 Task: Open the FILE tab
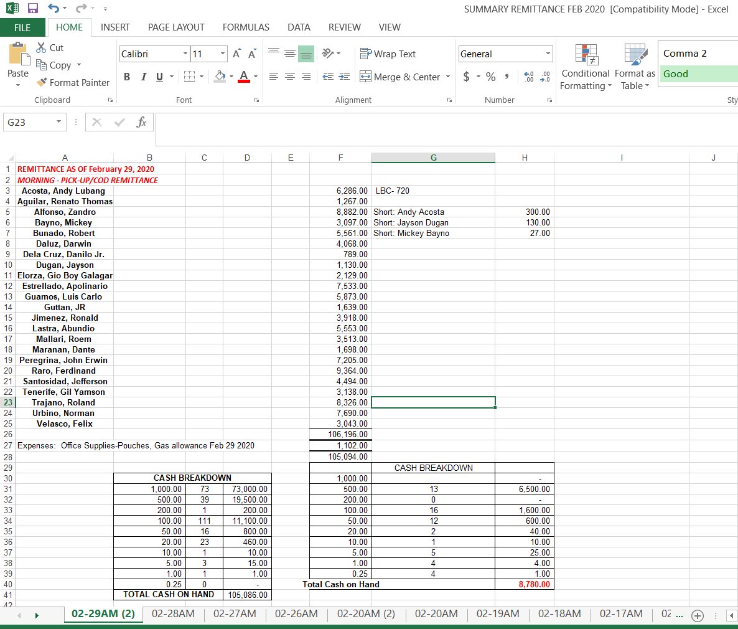[x=22, y=27]
